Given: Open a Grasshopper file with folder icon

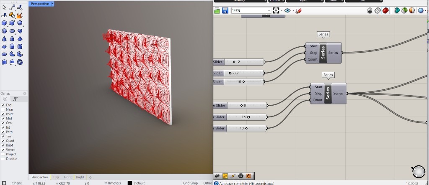Looking at the screenshot, I should tap(217, 10).
